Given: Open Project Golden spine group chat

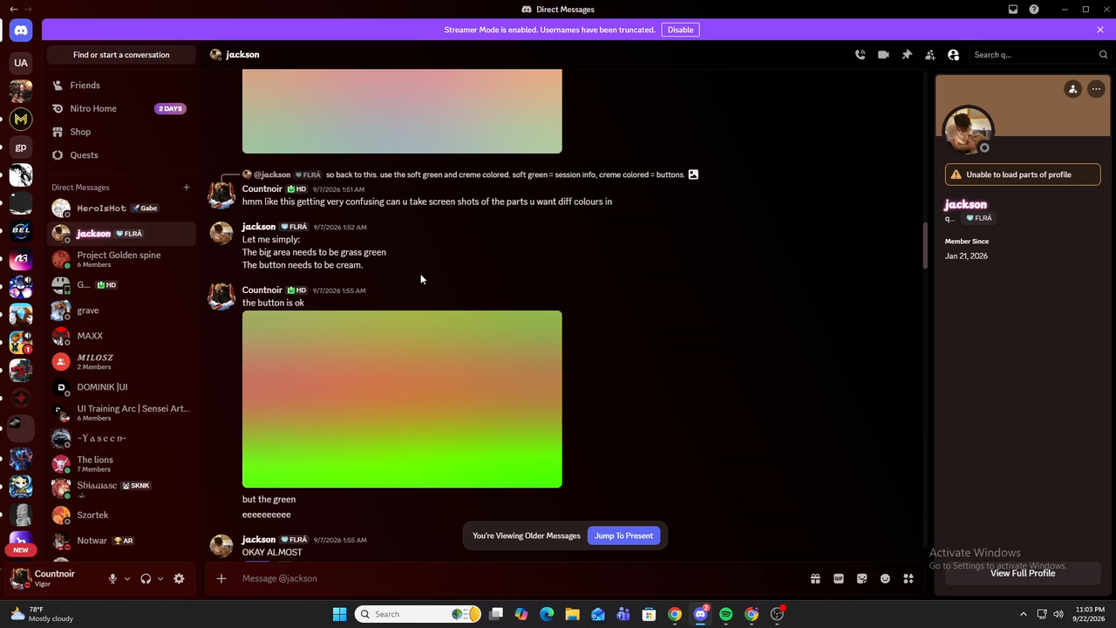Looking at the screenshot, I should (121, 259).
